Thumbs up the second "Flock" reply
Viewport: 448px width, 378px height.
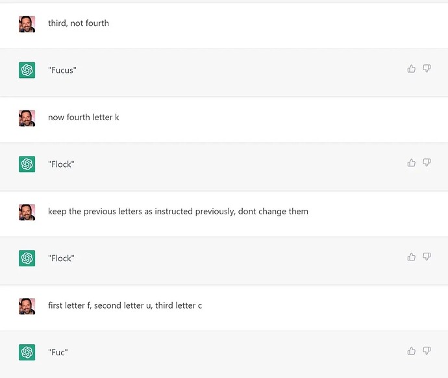[x=411, y=257]
